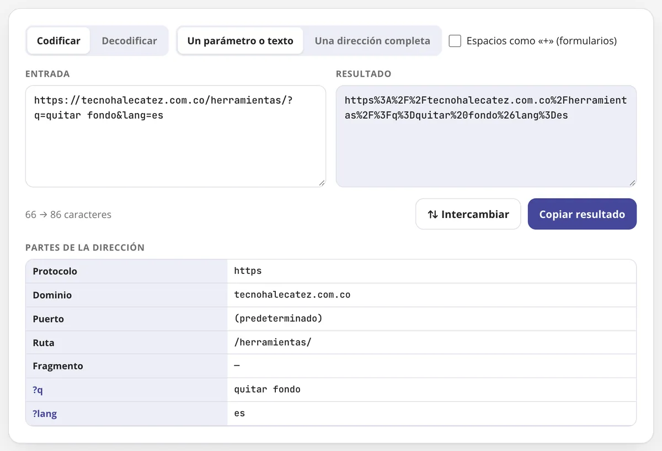Select 'Un parámetro o texto' option
The width and height of the screenshot is (662, 451).
[x=240, y=41]
